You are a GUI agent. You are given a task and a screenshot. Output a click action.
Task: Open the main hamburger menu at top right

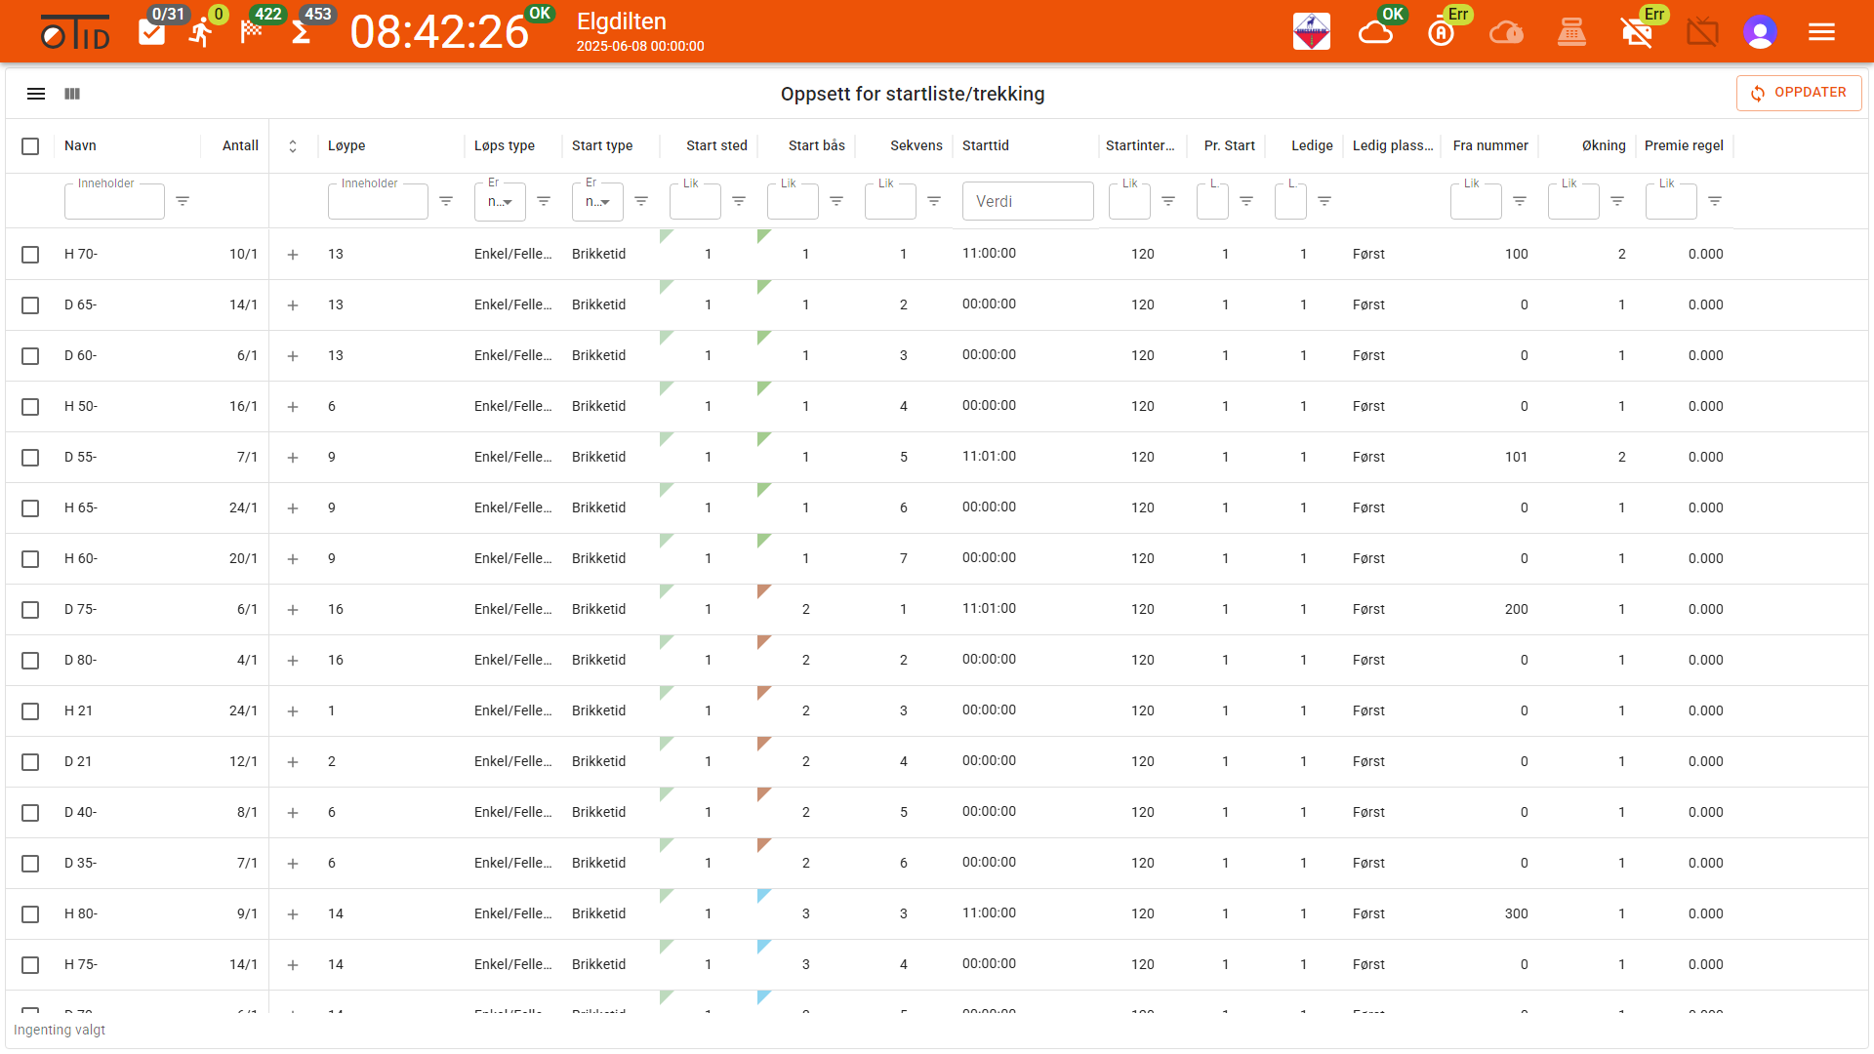pyautogui.click(x=1821, y=32)
